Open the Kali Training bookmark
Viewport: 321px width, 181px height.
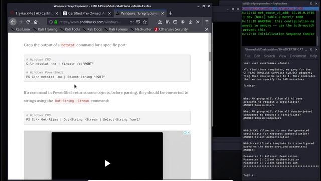(46, 29)
